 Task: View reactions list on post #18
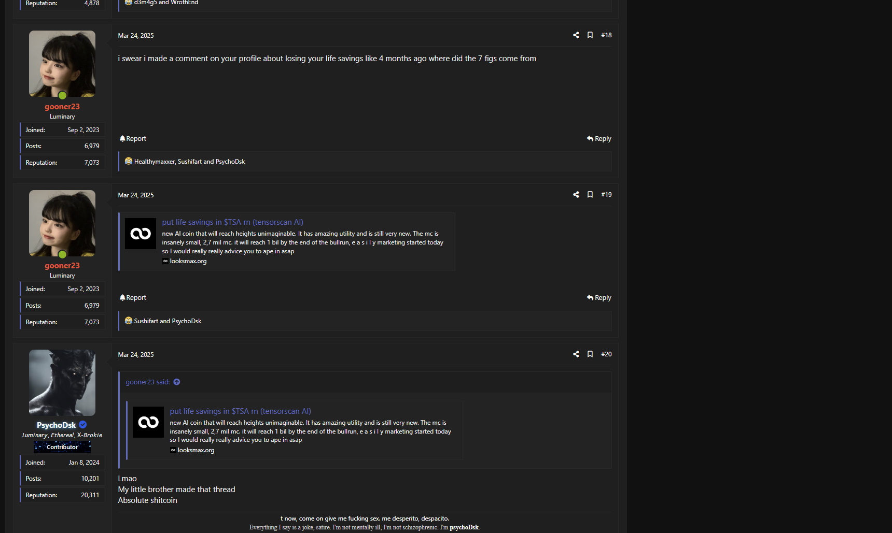click(x=189, y=162)
